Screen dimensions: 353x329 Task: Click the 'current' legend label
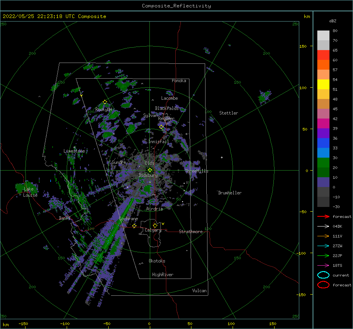click(341, 275)
